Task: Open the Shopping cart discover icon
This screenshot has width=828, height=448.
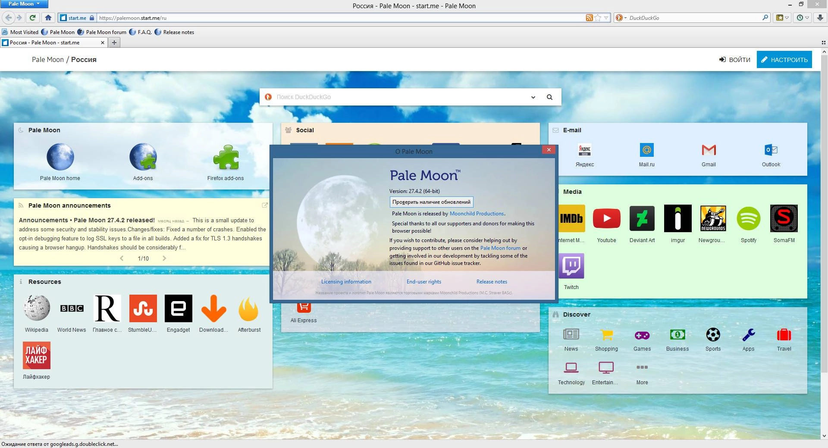Action: 606,335
